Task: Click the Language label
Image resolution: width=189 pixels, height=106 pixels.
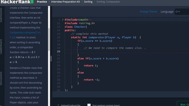Action: click(x=167, y=12)
